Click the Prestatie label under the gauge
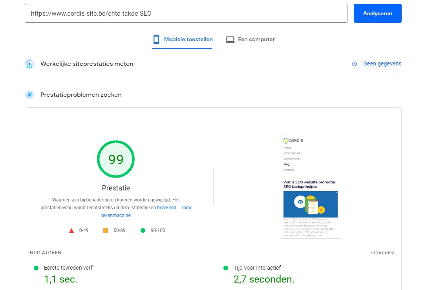426x290 pixels. point(116,188)
